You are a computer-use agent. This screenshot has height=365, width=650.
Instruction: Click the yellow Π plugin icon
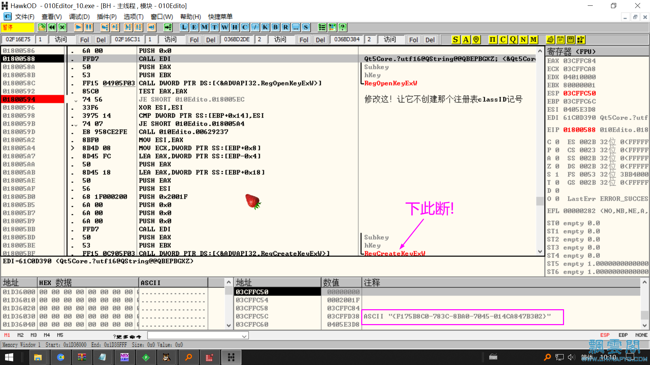click(493, 40)
